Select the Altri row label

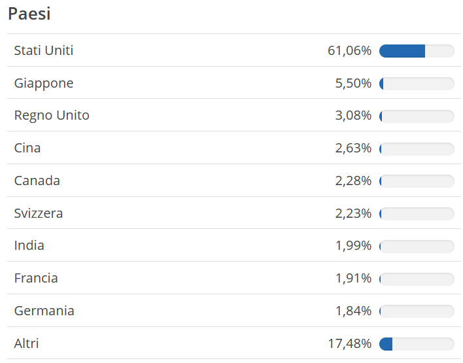[x=26, y=343]
